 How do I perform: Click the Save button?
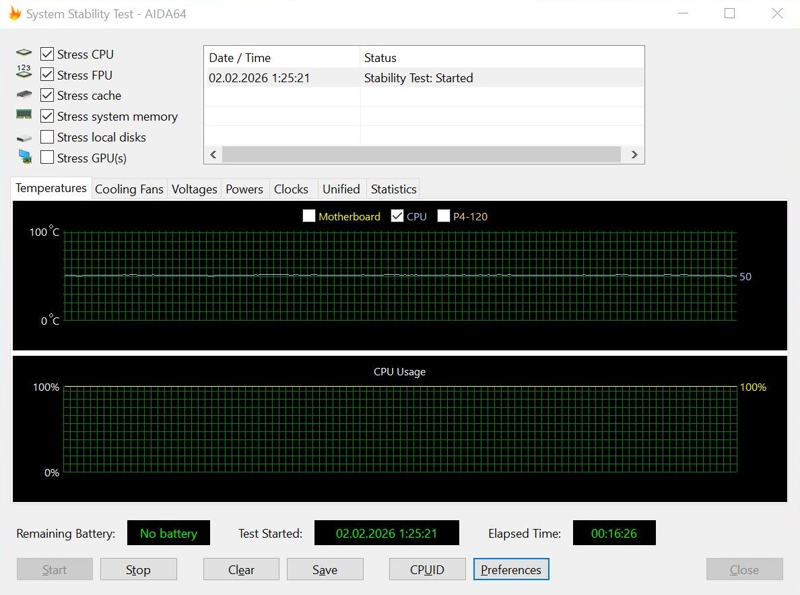(x=325, y=569)
